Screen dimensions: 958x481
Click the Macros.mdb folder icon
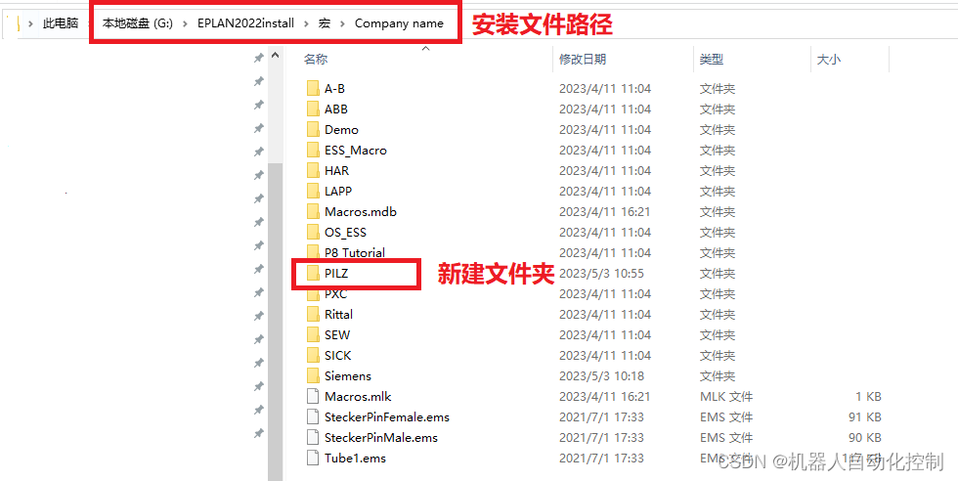[x=313, y=211]
